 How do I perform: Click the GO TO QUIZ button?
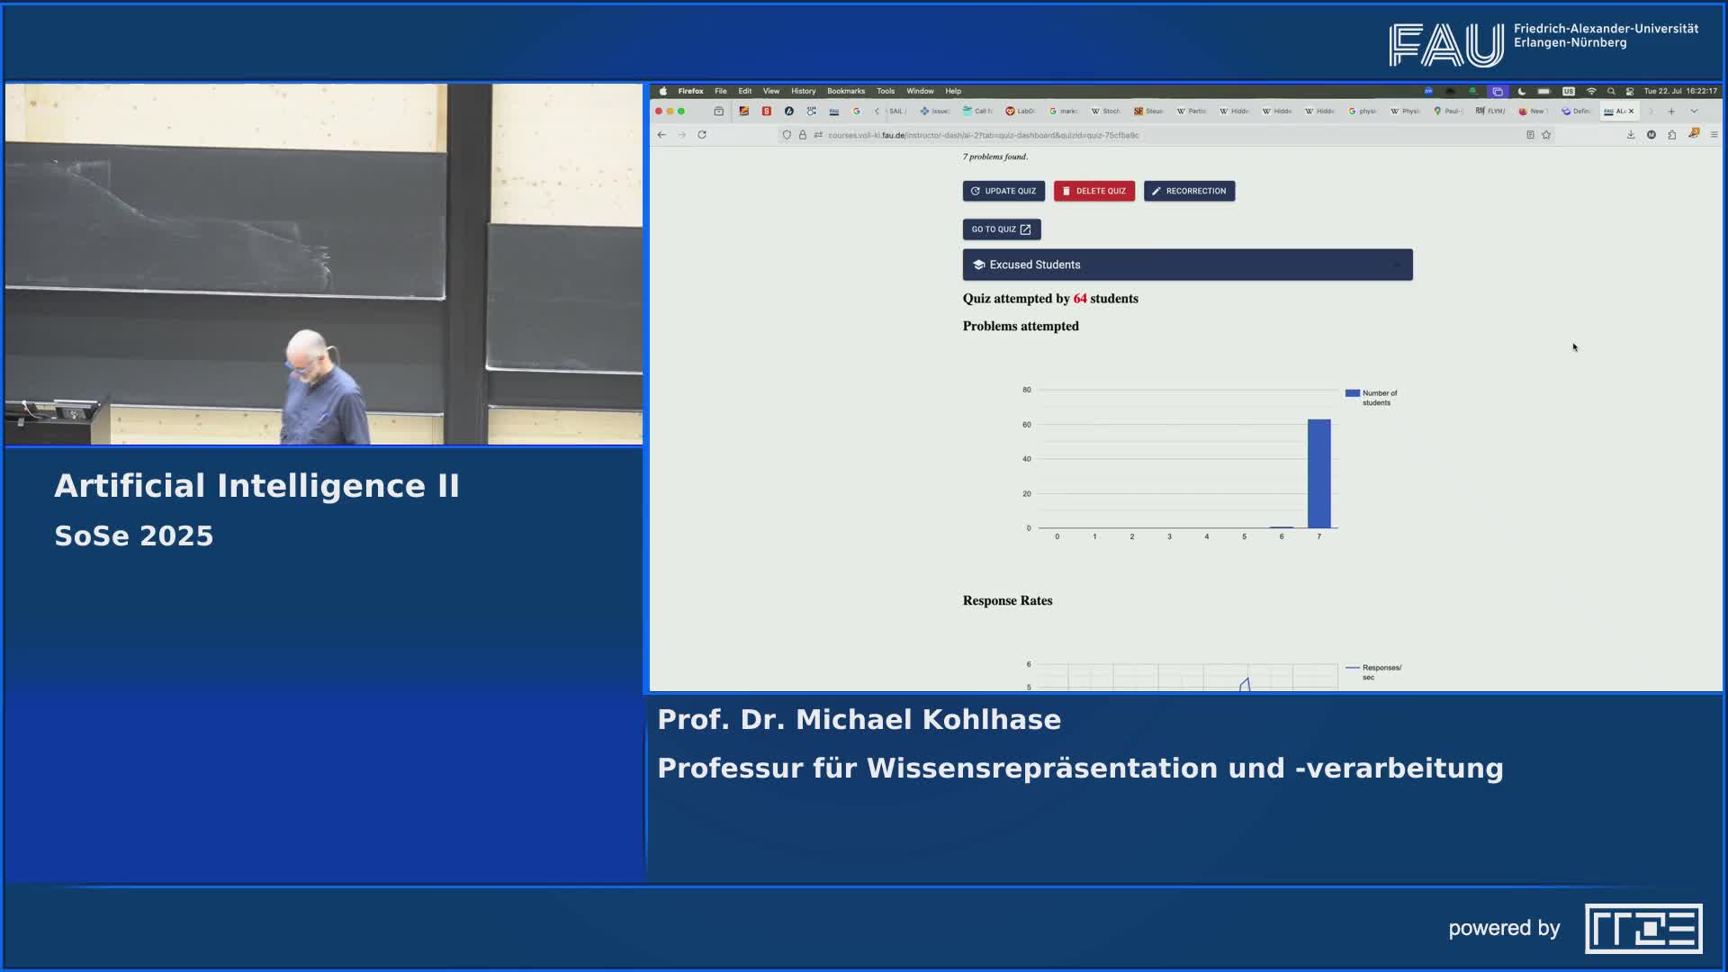click(x=1001, y=229)
